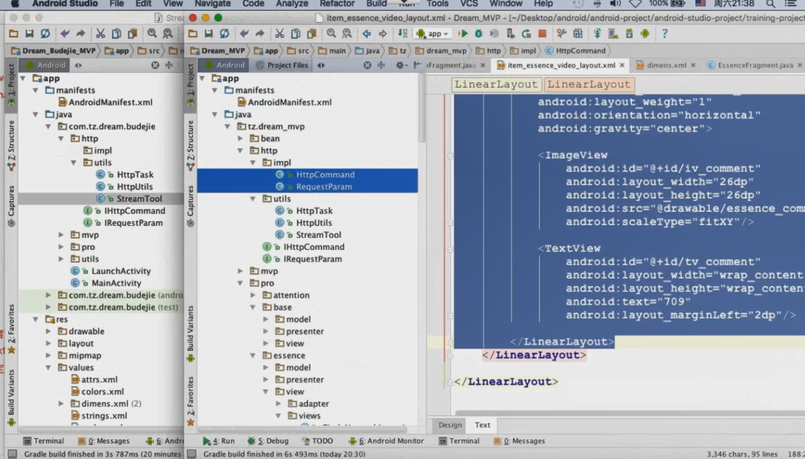Image resolution: width=805 pixels, height=459 pixels.
Task: Click HttpCommand breadcrumb in navigation bar
Action: pos(576,51)
